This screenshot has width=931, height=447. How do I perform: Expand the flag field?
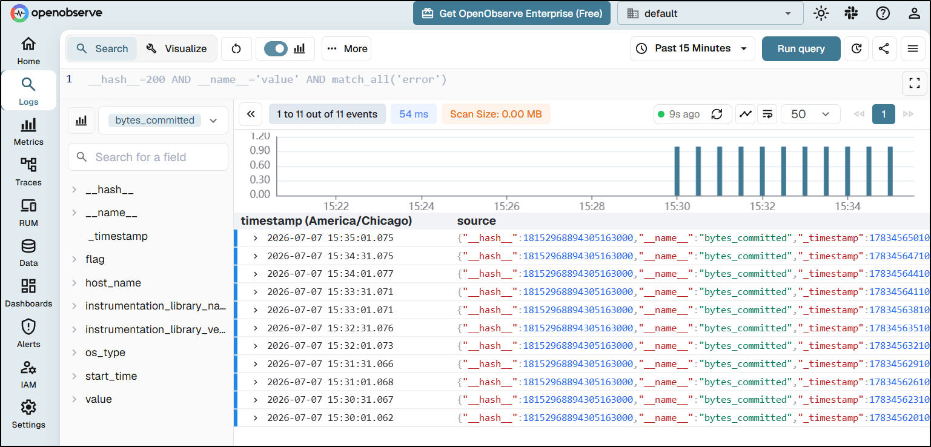tap(75, 259)
